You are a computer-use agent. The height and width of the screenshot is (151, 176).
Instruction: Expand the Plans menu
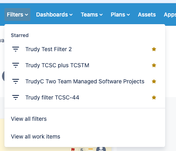pos(120,14)
